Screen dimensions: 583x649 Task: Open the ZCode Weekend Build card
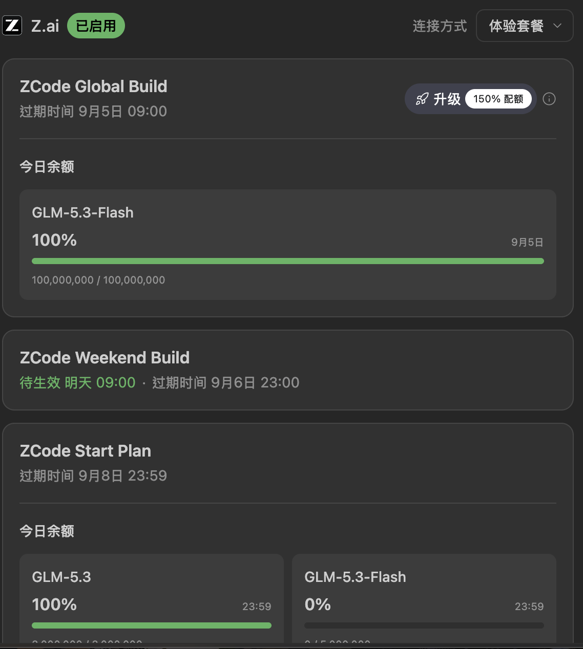(288, 370)
